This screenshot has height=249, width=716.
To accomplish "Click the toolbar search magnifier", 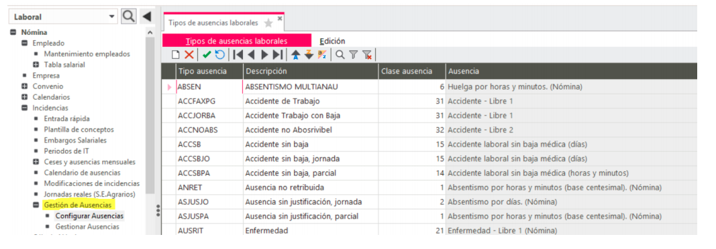I will pyautogui.click(x=340, y=55).
